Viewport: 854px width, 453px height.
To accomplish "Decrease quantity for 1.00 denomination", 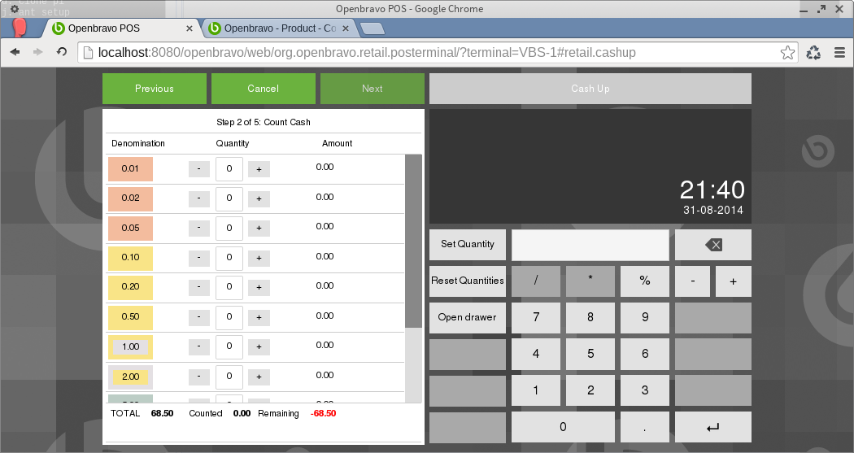I will [x=198, y=346].
